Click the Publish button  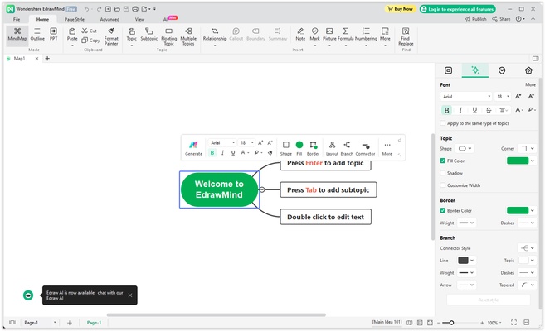pos(475,19)
